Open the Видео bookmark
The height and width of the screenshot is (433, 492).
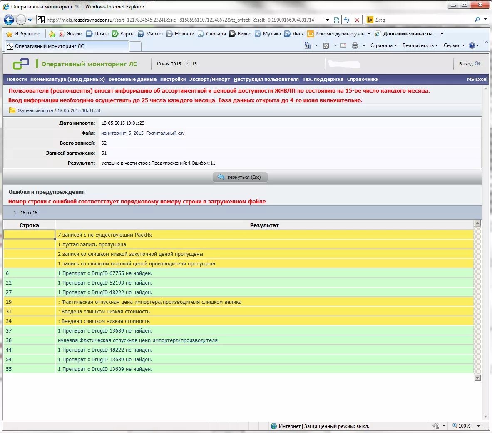tap(240, 34)
